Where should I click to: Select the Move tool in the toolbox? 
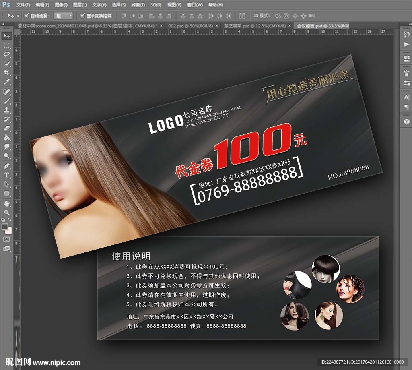(x=6, y=36)
